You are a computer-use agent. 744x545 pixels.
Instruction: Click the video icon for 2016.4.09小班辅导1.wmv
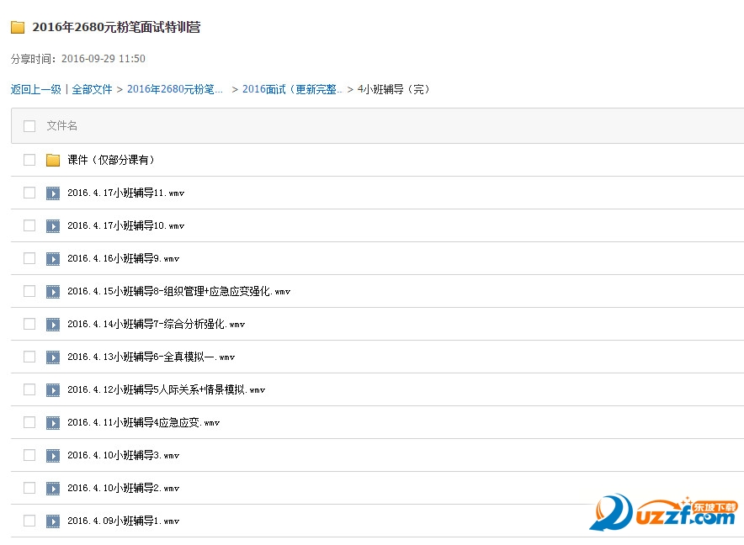53,521
